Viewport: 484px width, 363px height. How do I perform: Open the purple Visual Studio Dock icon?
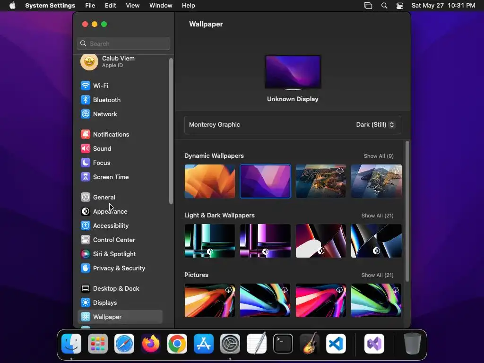click(374, 344)
